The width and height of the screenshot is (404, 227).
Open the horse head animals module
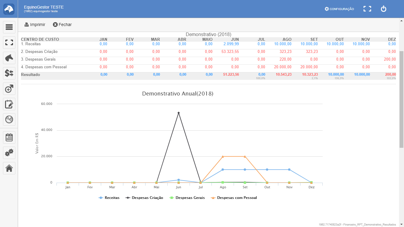tap(9, 58)
